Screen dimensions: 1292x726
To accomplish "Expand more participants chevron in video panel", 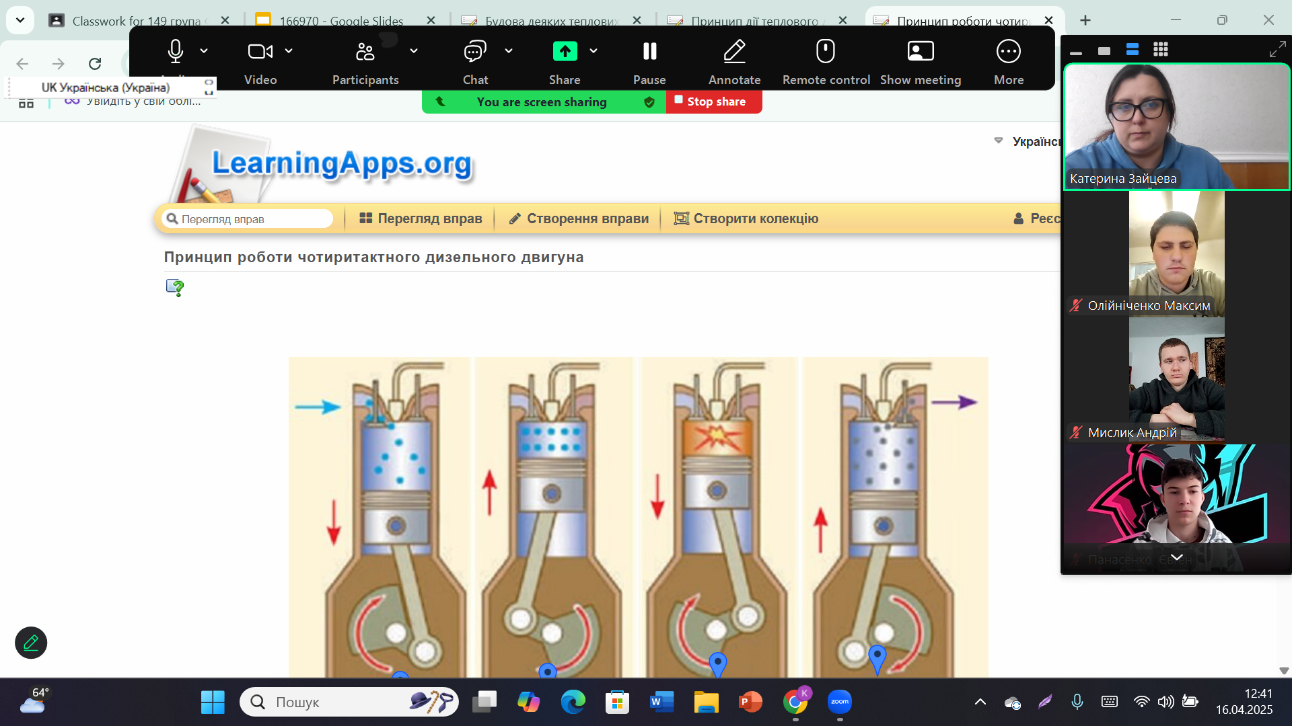I will click(x=1176, y=557).
